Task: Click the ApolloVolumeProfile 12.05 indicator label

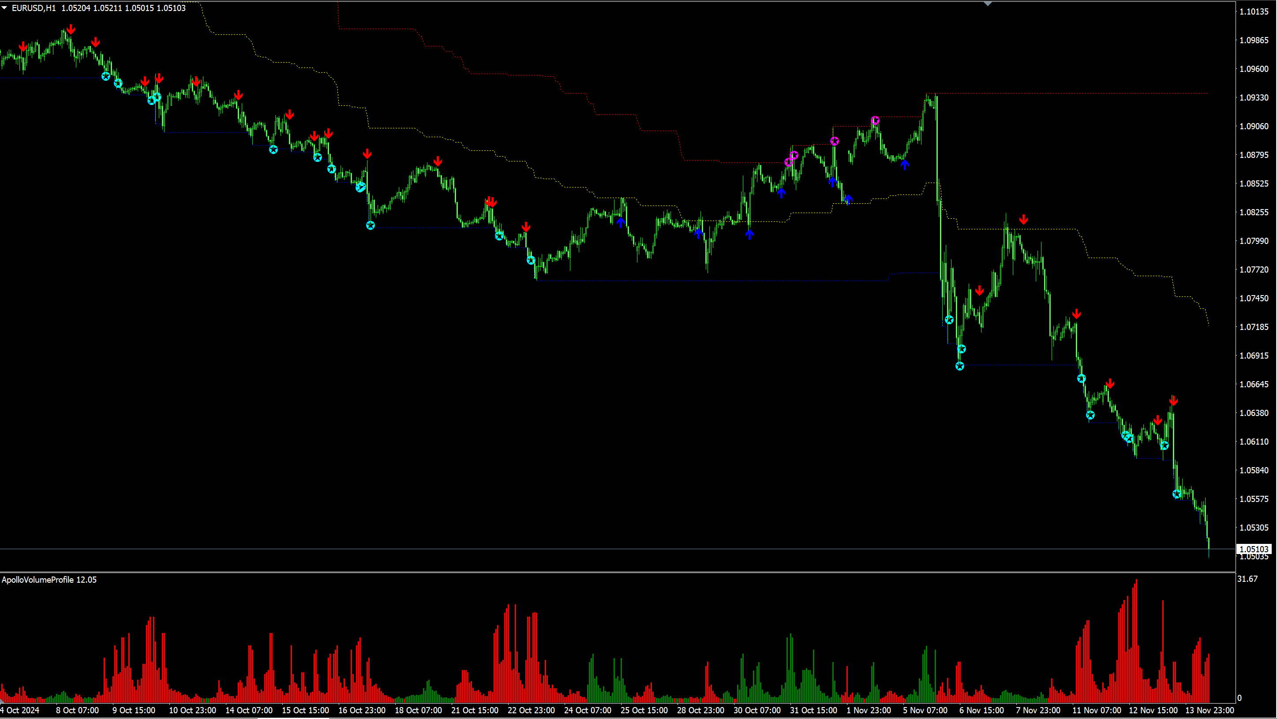Action: pyautogui.click(x=49, y=580)
